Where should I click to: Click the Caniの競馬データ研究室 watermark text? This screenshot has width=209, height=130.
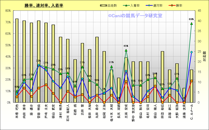pyautogui.click(x=135, y=16)
